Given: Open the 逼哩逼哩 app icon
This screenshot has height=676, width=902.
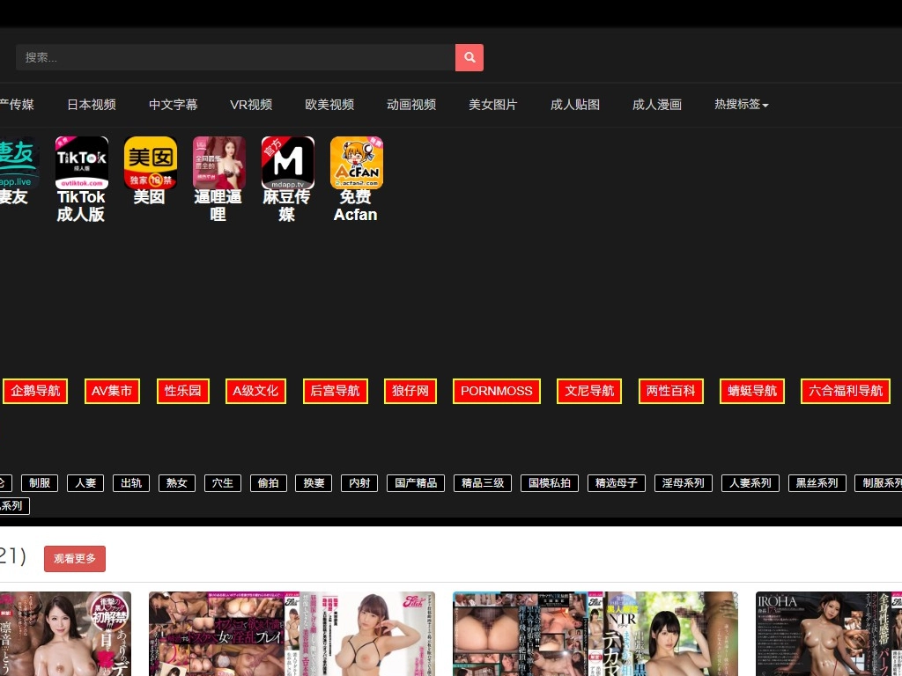Looking at the screenshot, I should 218,163.
